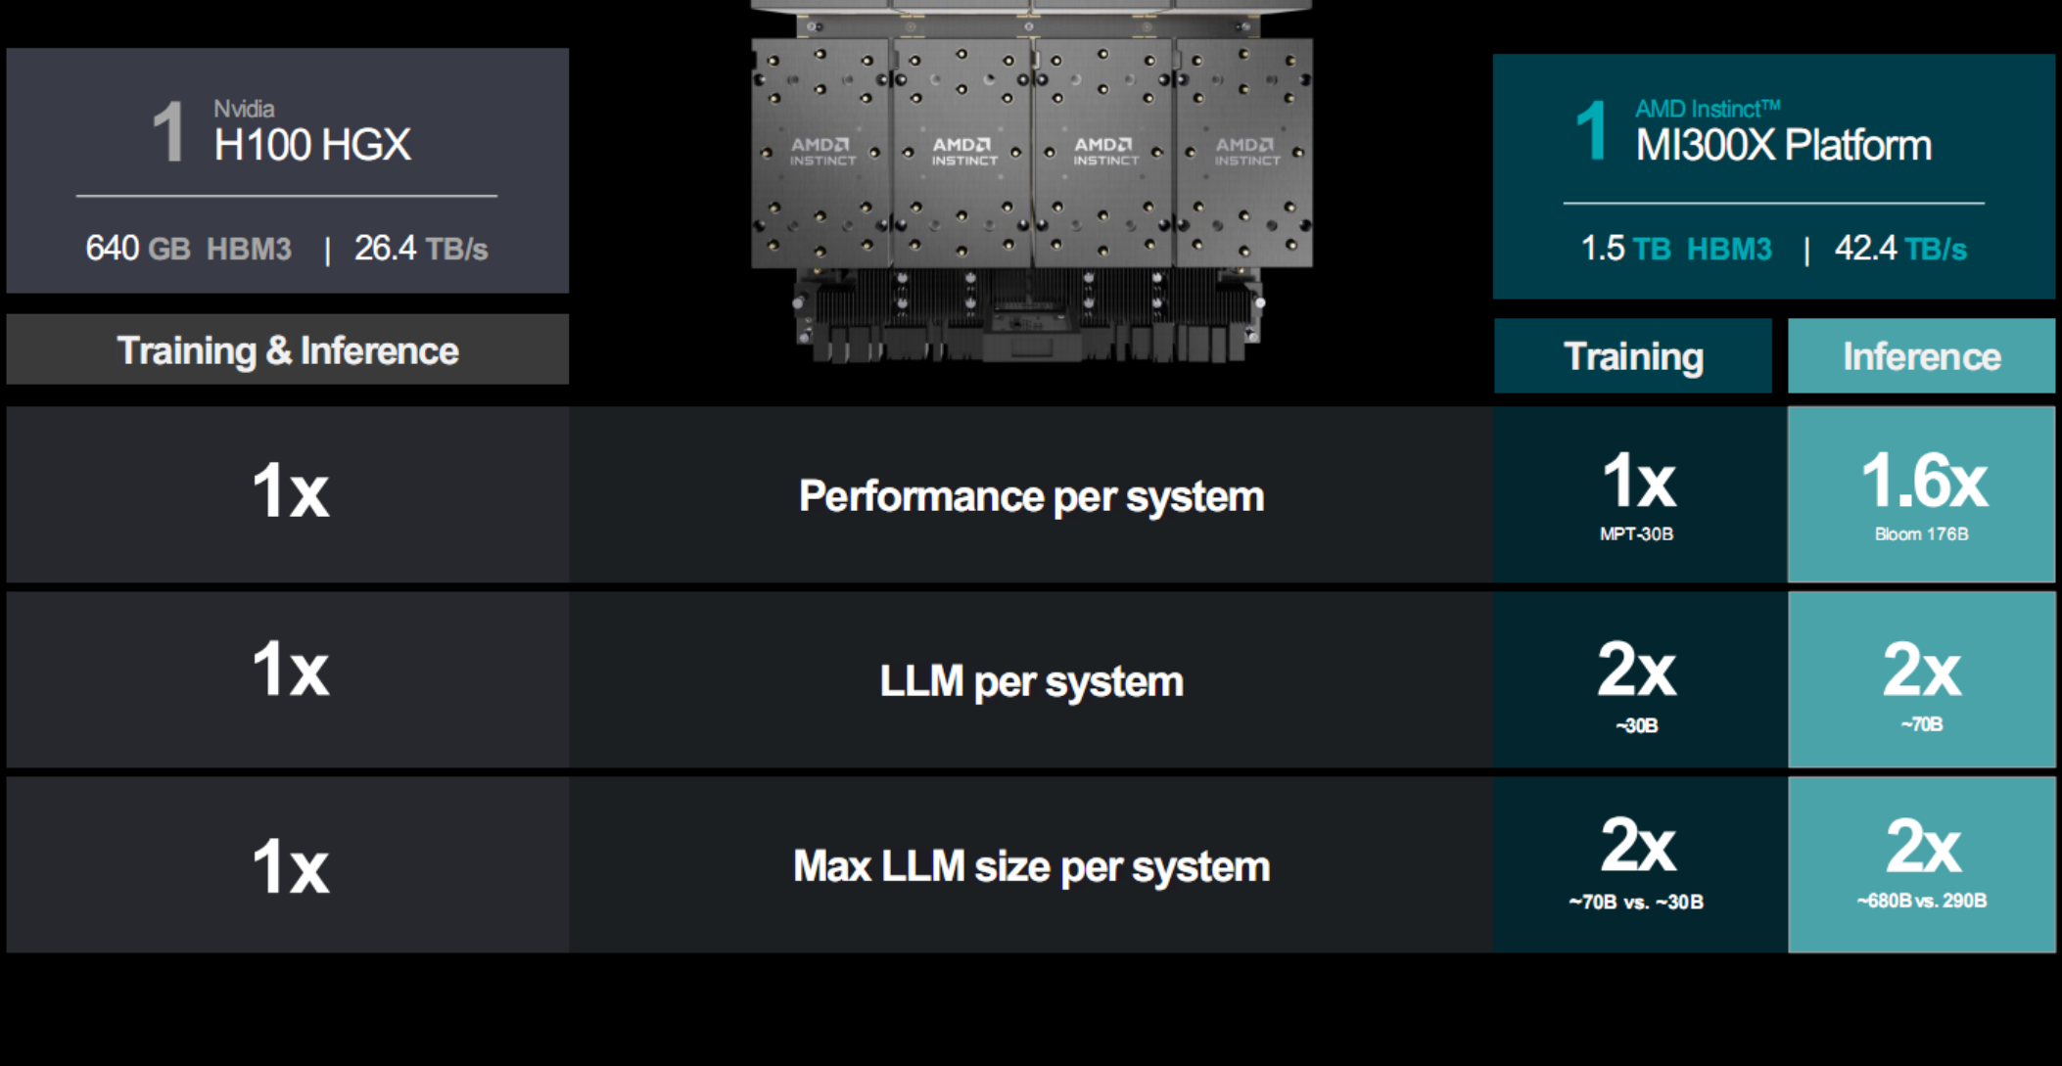Click the LLM per system row label
Image resolution: width=2062 pixels, height=1066 pixels.
pos(1031,681)
